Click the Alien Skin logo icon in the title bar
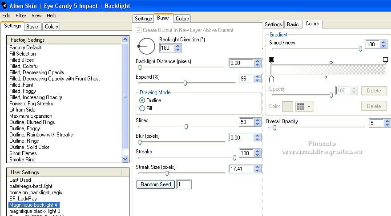Image resolution: width=391 pixels, height=216 pixels. coord(4,5)
